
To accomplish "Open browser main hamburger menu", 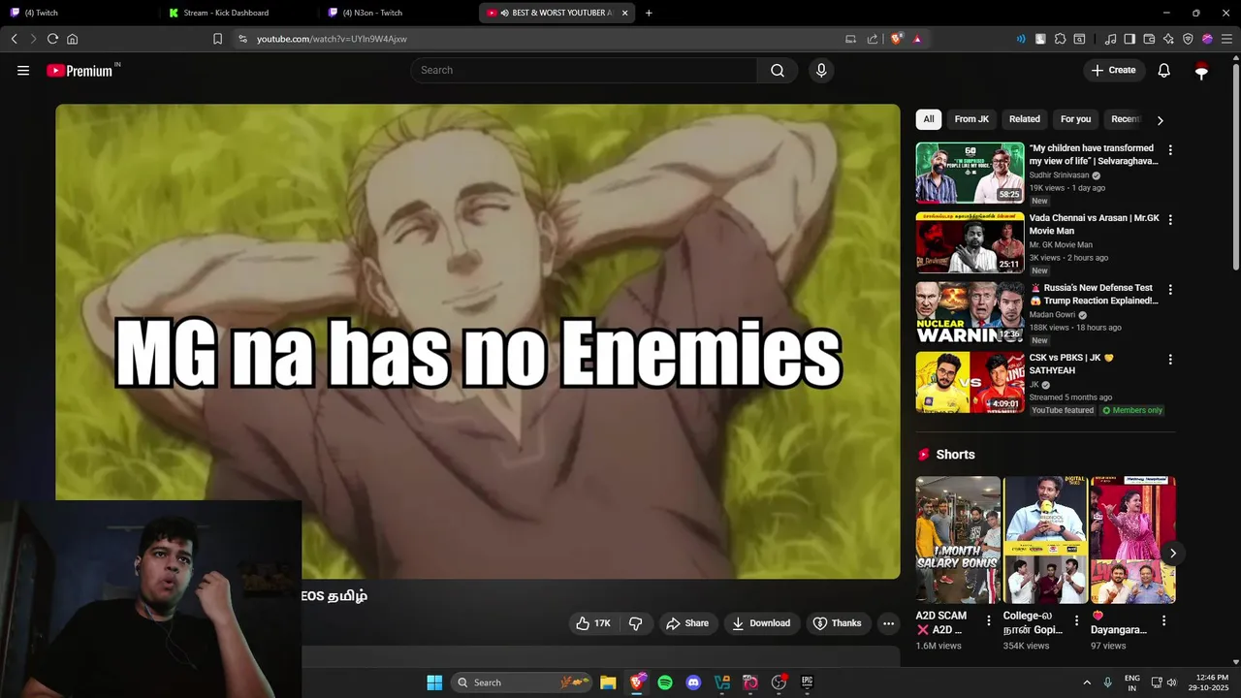I will click(x=1226, y=39).
